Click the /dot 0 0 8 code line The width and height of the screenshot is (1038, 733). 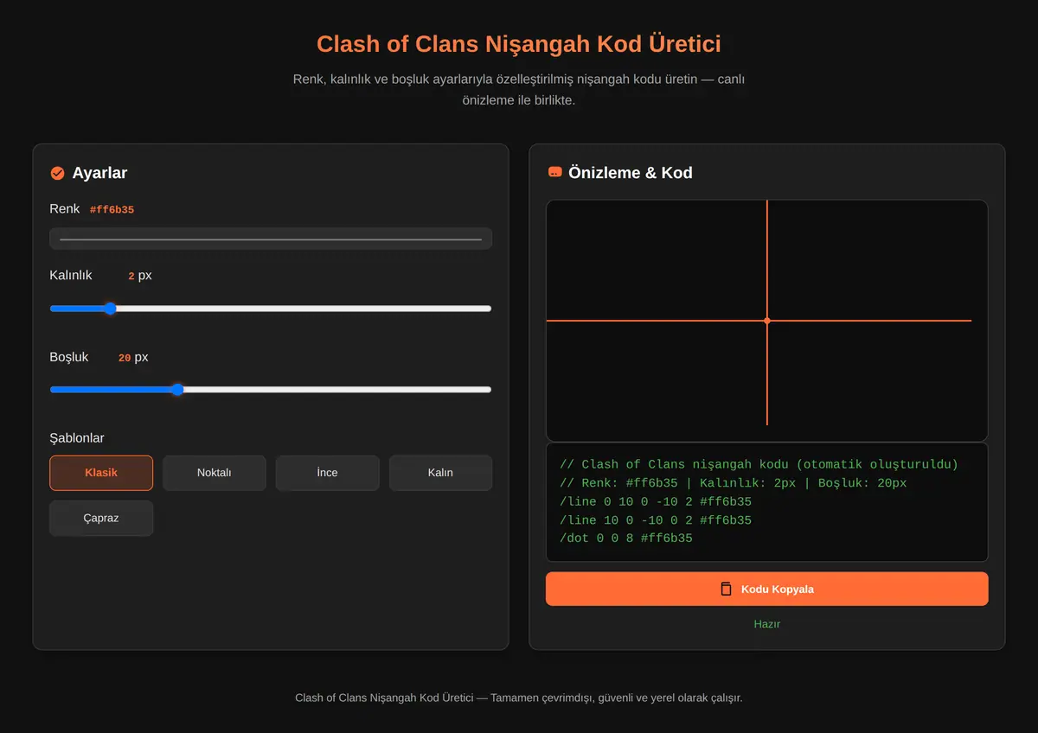(x=626, y=539)
